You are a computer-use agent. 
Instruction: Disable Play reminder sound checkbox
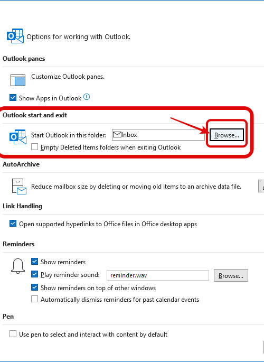35,274
